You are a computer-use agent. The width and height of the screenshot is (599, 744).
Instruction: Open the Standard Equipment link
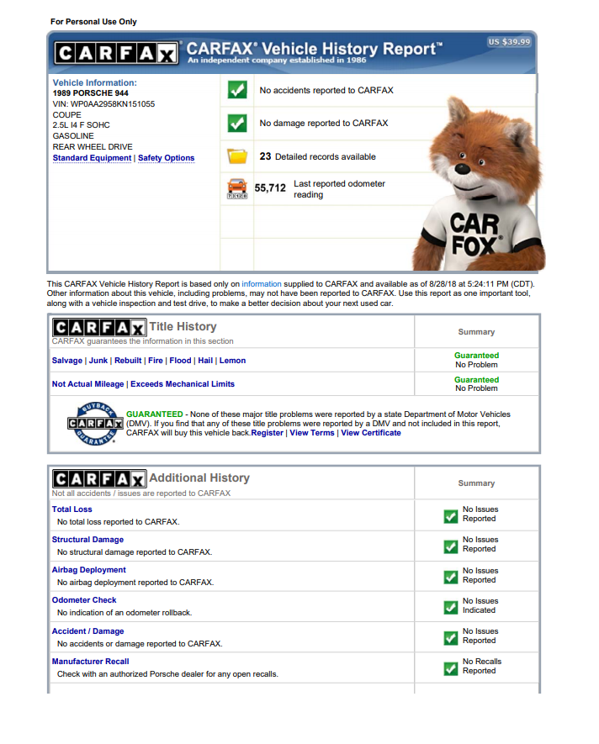(x=92, y=158)
